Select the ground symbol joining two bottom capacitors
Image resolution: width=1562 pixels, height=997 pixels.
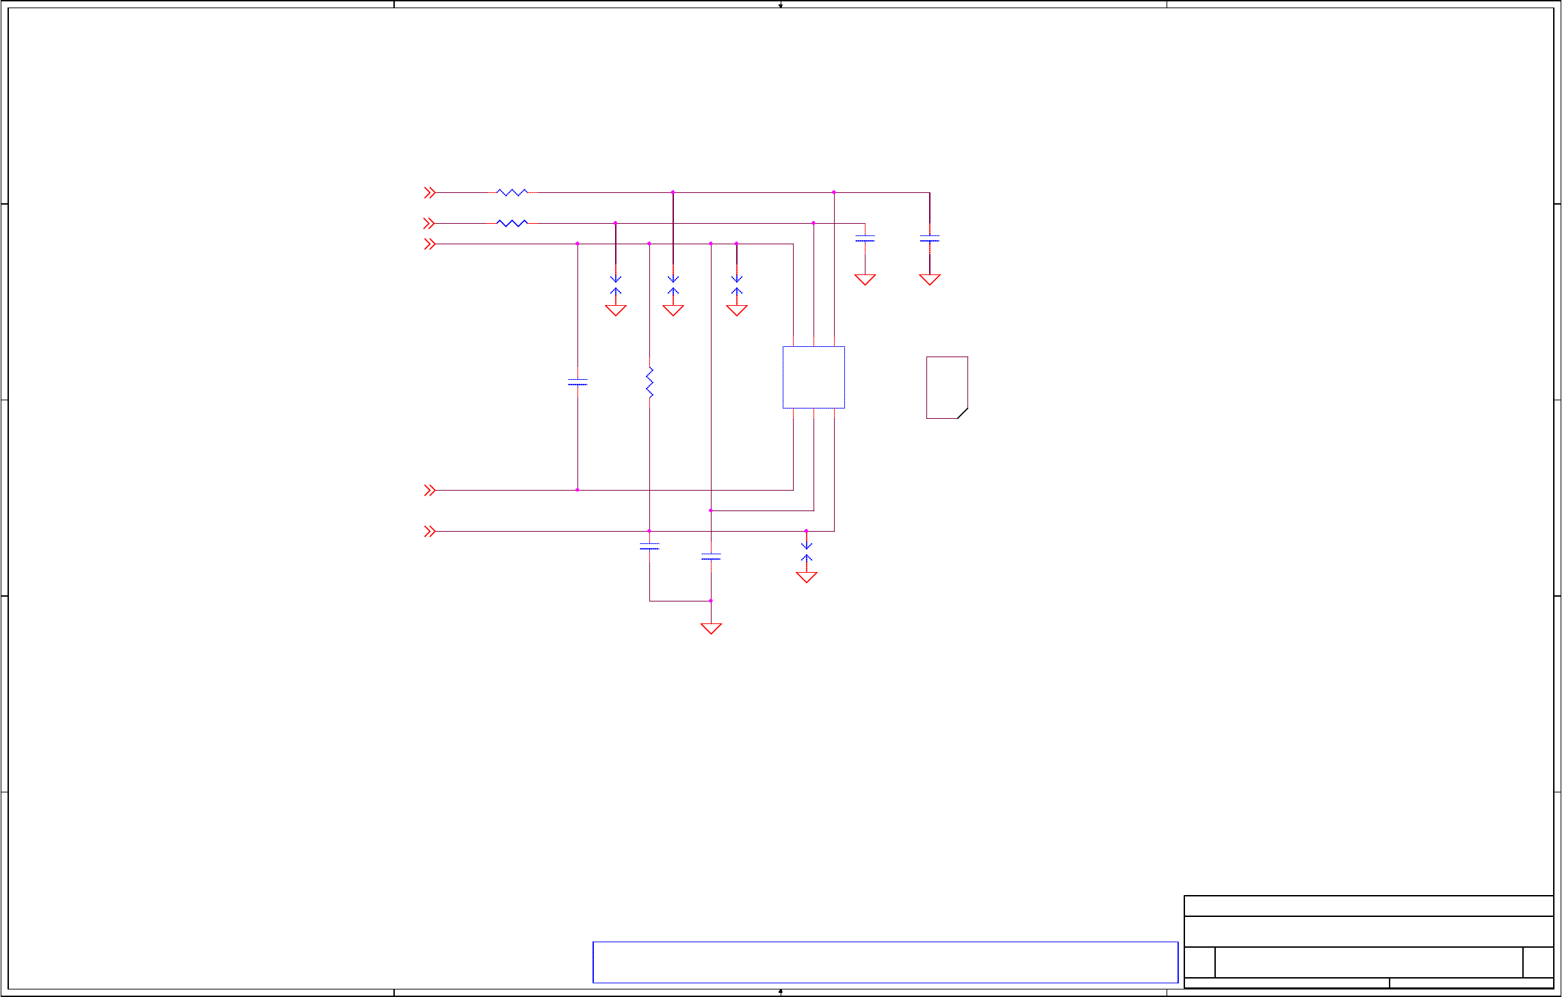pos(711,628)
